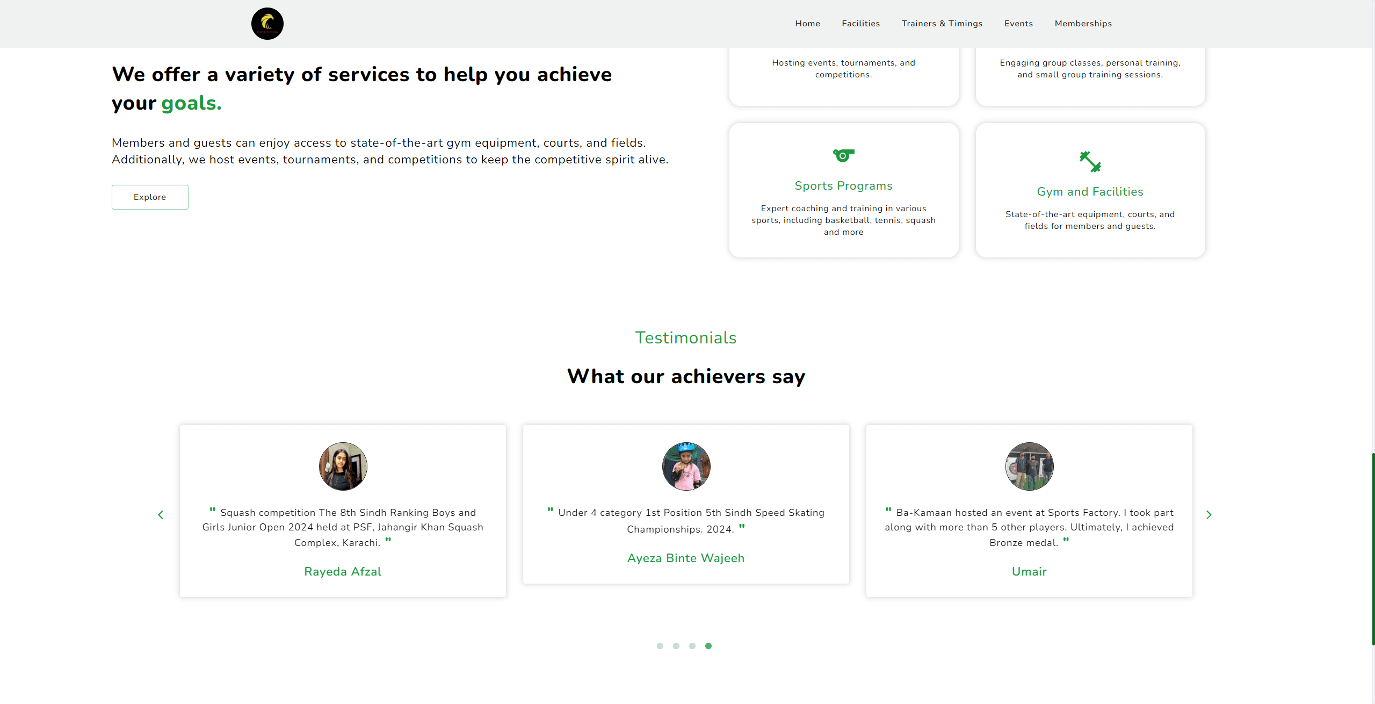The height and width of the screenshot is (704, 1375).
Task: Select the first carousel pagination dot
Action: (660, 646)
